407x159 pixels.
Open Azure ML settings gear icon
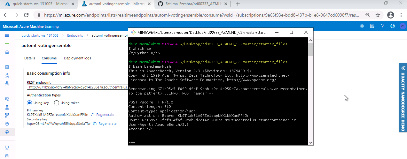coord(362,26)
